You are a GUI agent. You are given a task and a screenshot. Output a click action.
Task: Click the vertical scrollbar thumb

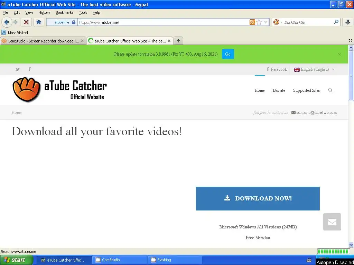point(351,76)
